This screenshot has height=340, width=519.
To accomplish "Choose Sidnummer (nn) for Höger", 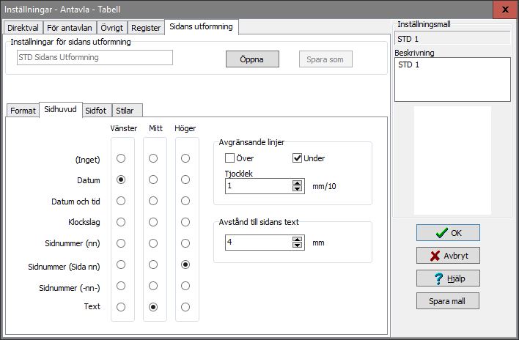I will click(x=185, y=243).
